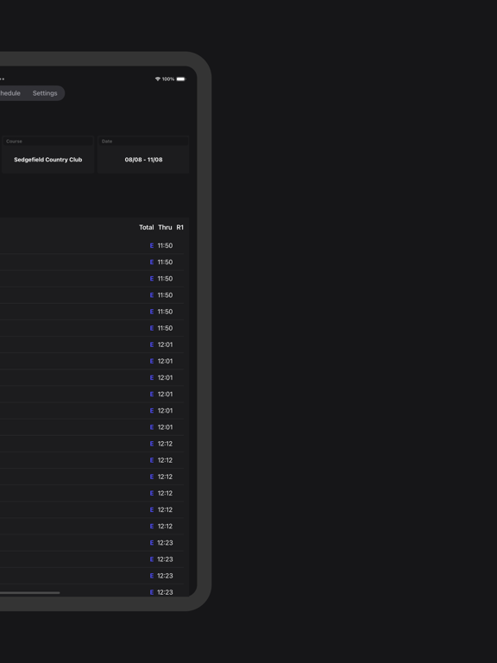The height and width of the screenshot is (663, 497).
Task: Select the Sedgefield Country Club course card
Action: pyautogui.click(x=47, y=155)
